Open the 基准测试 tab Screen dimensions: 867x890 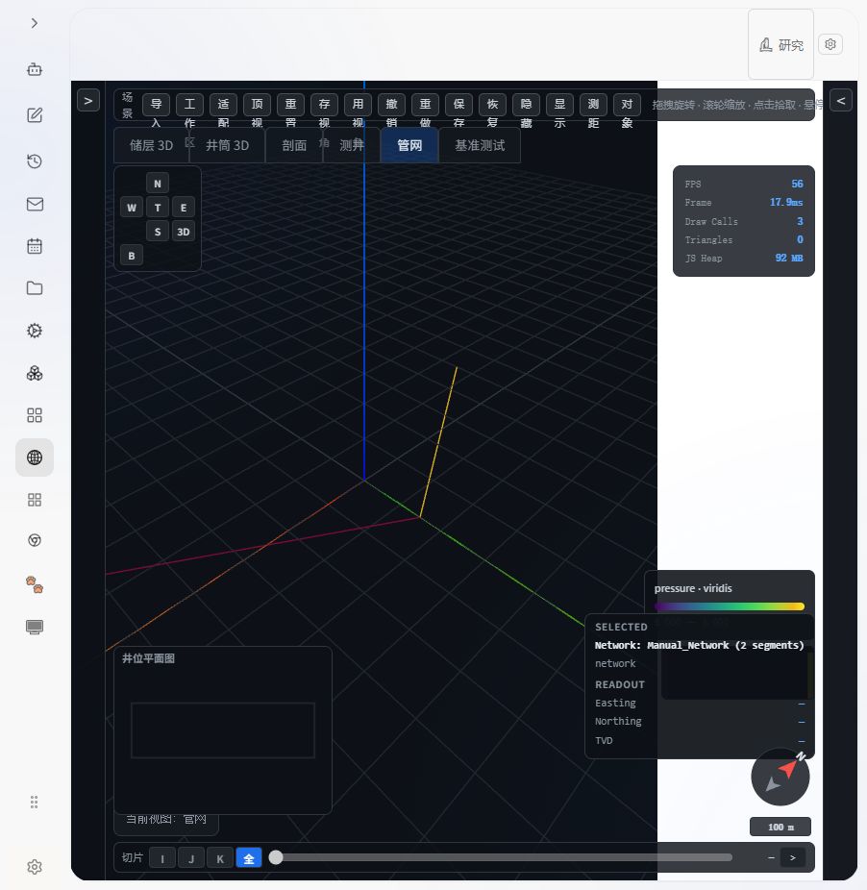[x=480, y=145]
